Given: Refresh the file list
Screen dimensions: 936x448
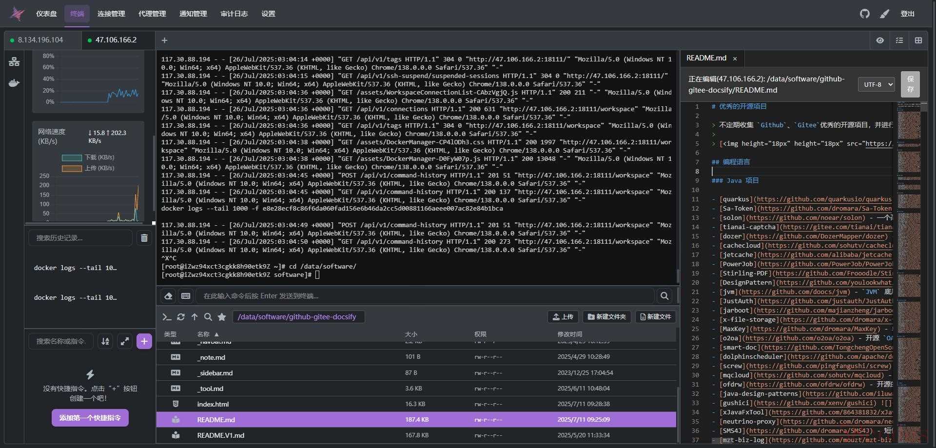Looking at the screenshot, I should [181, 317].
